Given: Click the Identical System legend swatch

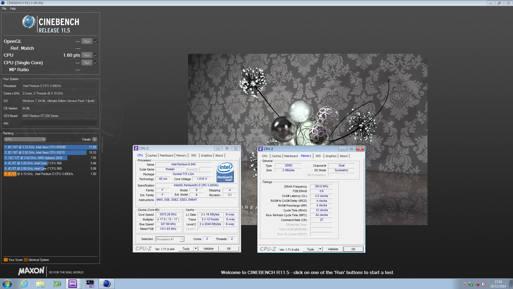Looking at the screenshot, I should tap(26, 260).
